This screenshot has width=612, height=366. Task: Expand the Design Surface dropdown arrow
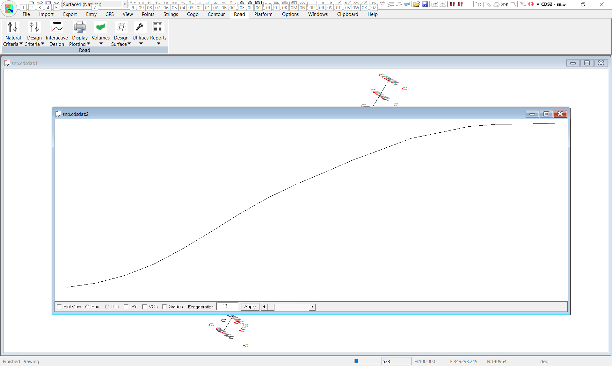pos(129,44)
